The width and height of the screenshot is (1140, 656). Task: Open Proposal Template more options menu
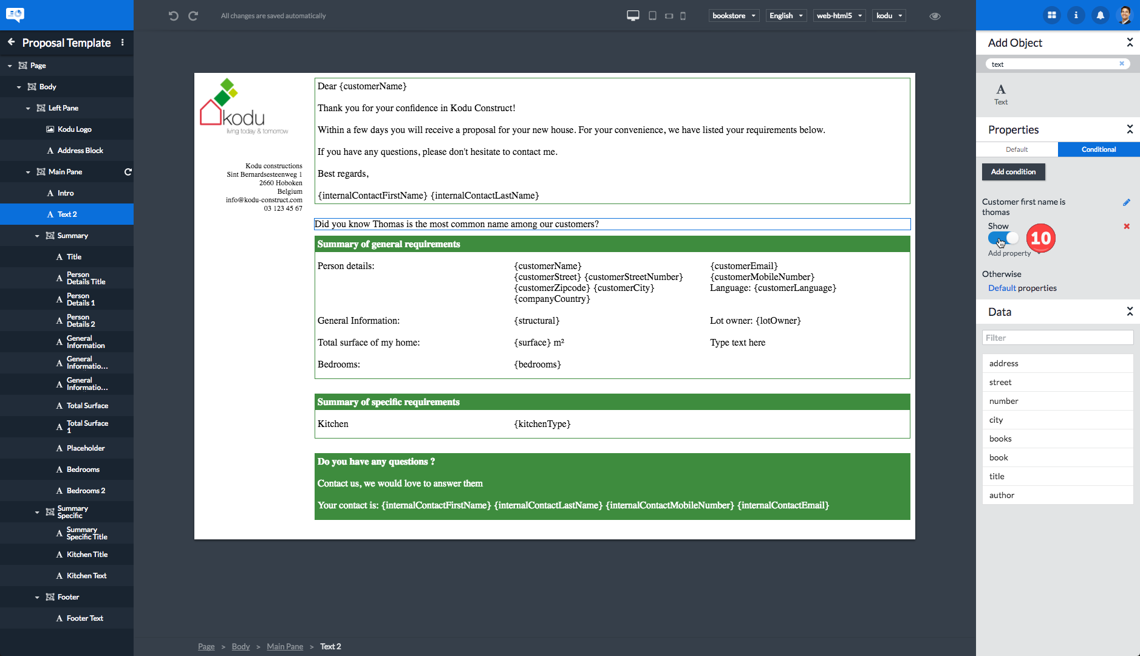(122, 43)
